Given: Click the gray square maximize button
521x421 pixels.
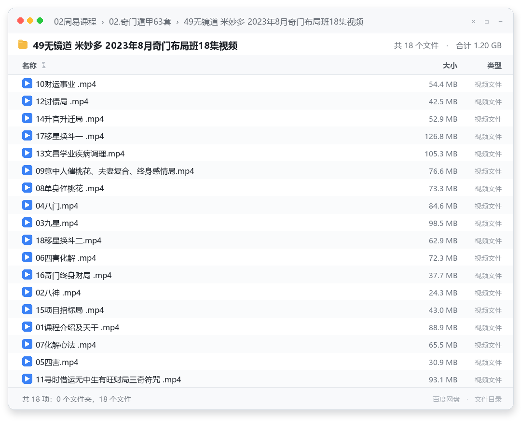Looking at the screenshot, I should [x=487, y=22].
